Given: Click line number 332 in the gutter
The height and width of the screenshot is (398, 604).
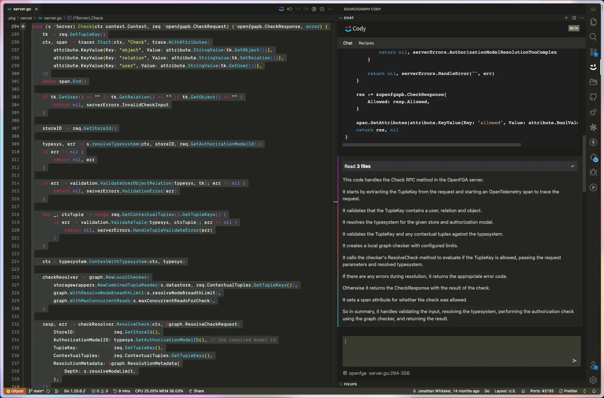Looking at the screenshot, I should tap(15, 324).
